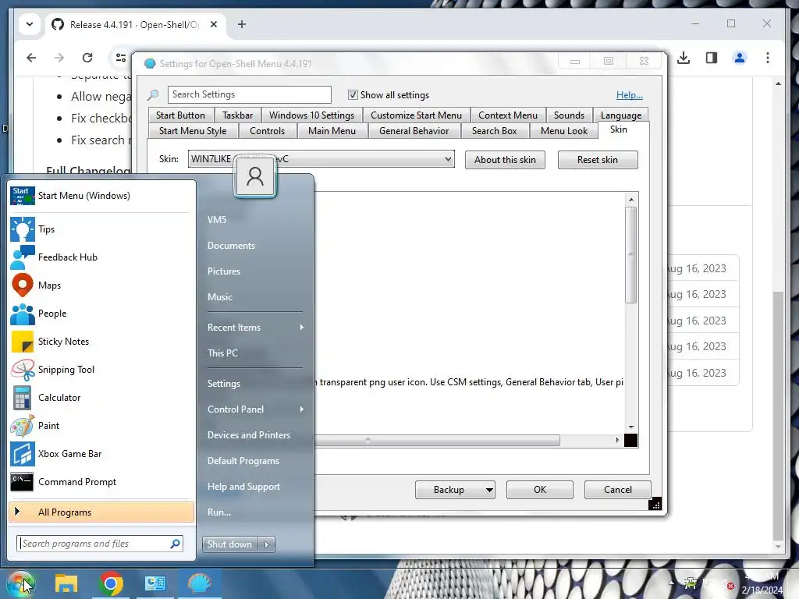
Task: Expand the Shut down options arrow
Action: (x=267, y=544)
